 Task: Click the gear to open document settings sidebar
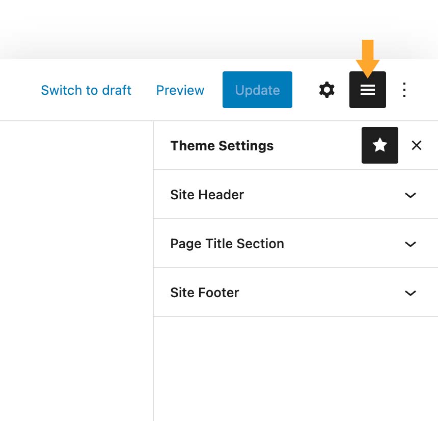pos(326,90)
